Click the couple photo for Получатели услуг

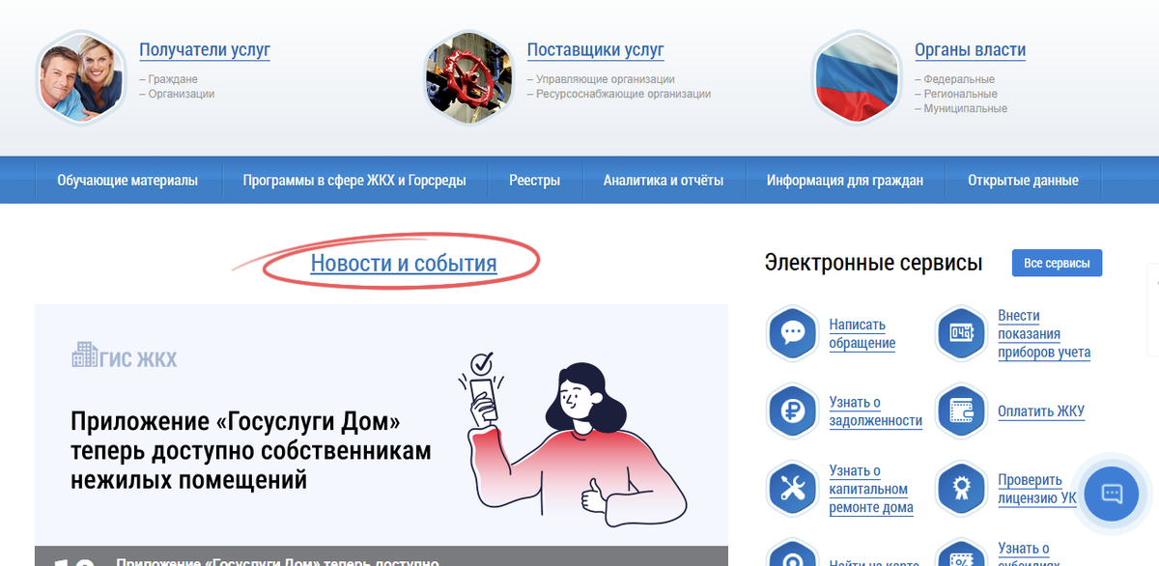(81, 76)
